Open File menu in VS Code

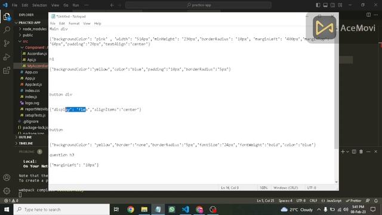click(x=14, y=5)
